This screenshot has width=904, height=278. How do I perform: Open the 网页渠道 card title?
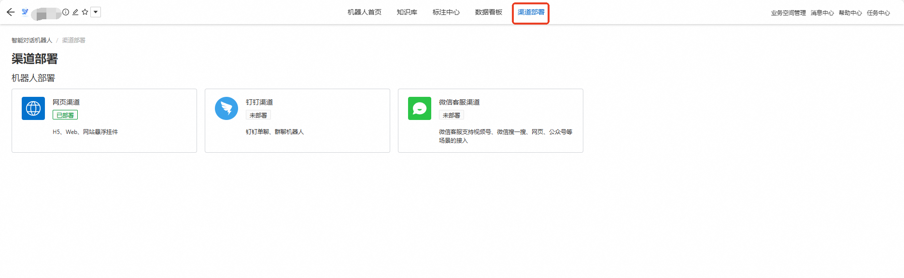point(66,102)
